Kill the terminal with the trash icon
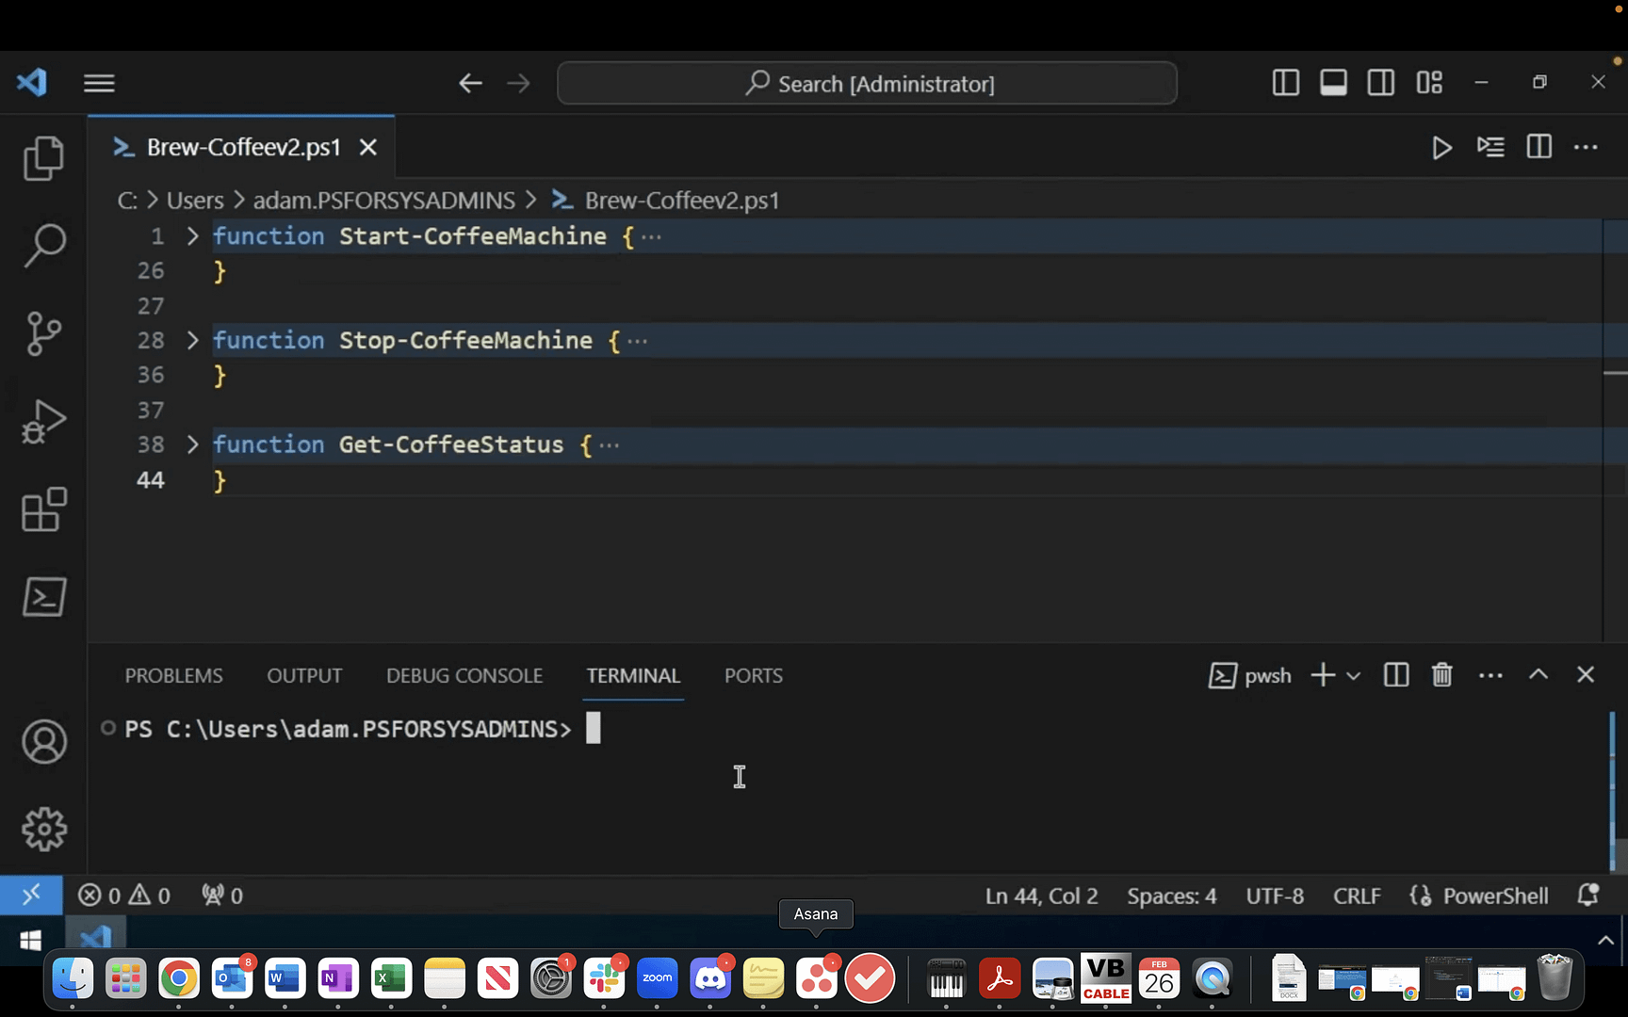1628x1017 pixels. 1441,675
